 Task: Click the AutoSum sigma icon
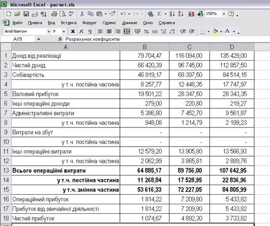pyautogui.click(x=159, y=14)
